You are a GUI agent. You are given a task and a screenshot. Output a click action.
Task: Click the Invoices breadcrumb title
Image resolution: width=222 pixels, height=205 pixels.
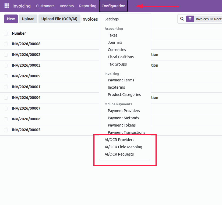pos(90,19)
